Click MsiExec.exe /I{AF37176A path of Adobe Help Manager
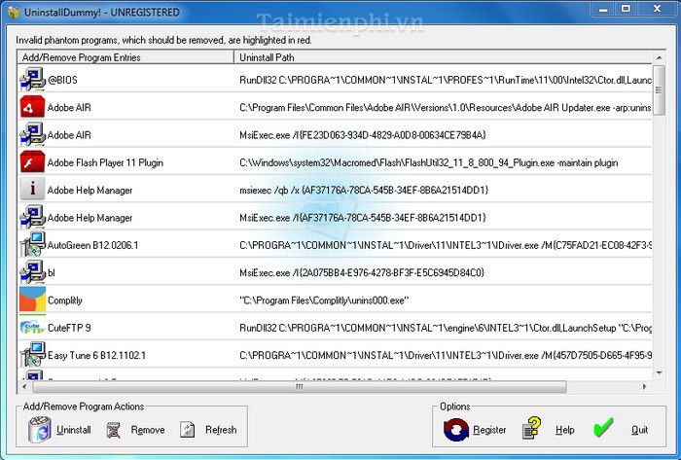 (362, 218)
